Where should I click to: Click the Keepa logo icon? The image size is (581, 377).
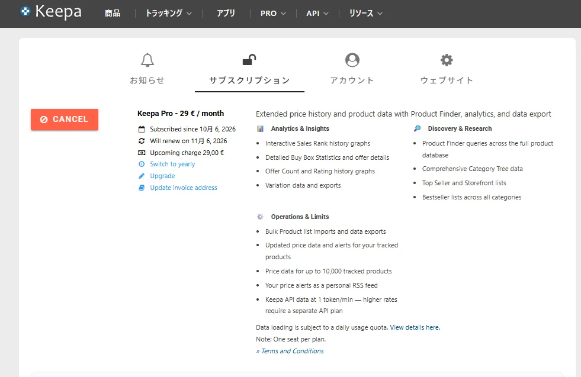(x=25, y=11)
